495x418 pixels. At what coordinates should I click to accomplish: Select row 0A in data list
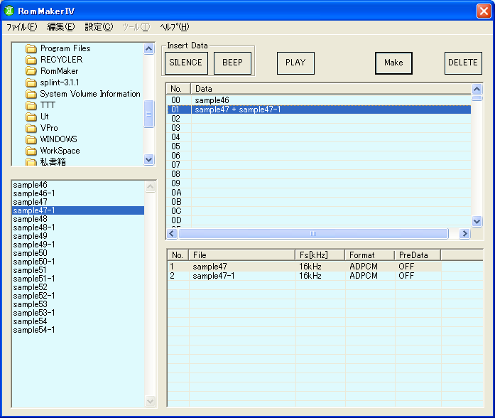[x=319, y=193]
